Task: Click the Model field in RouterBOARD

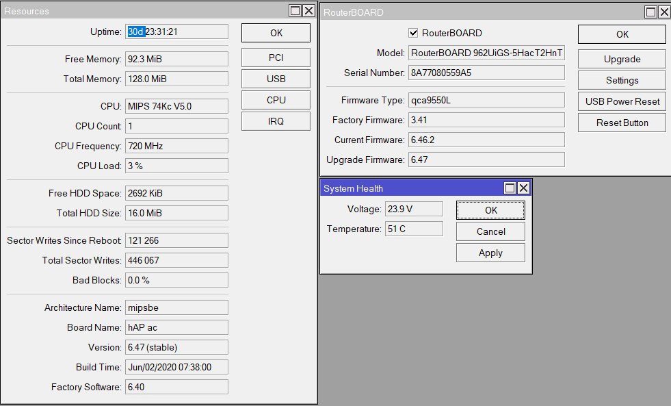Action: coord(486,53)
